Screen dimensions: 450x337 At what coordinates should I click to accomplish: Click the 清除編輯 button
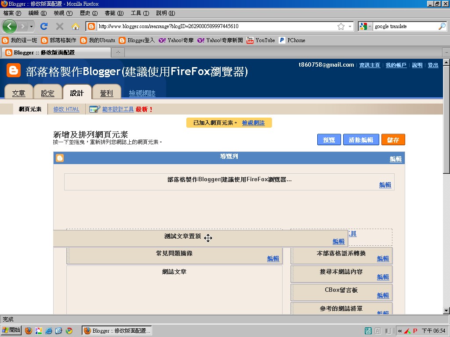click(361, 140)
